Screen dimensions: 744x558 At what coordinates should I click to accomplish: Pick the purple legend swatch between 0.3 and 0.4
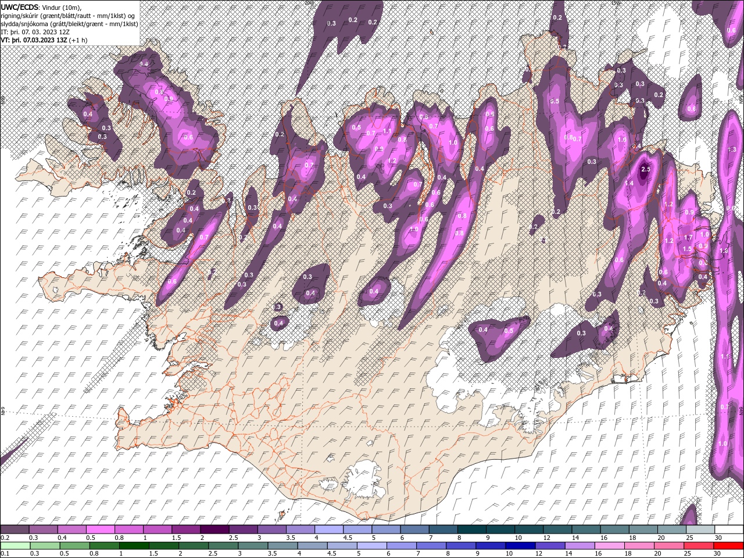(43, 530)
